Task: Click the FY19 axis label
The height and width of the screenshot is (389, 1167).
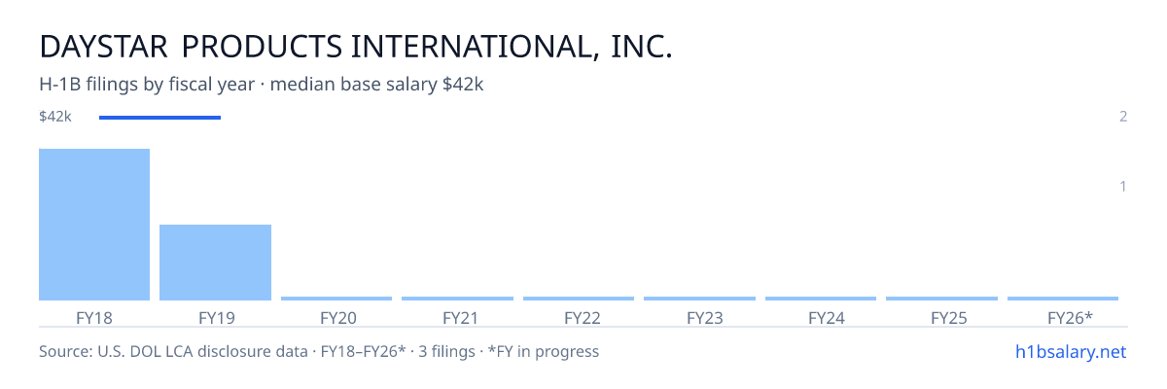Action: pos(216,317)
